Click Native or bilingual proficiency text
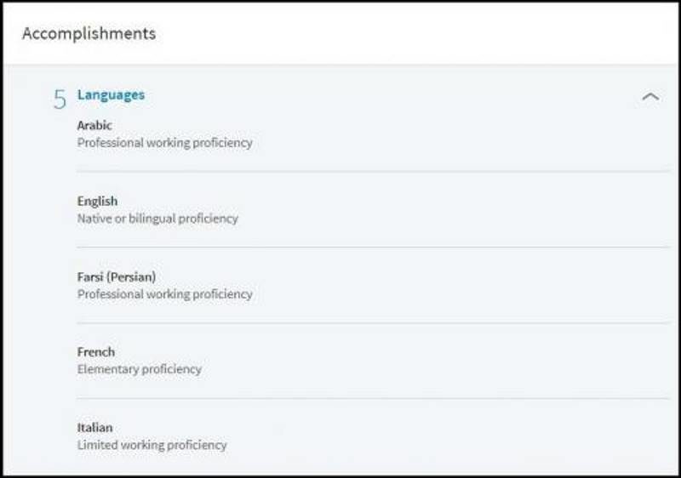681x478 pixels. tap(157, 219)
